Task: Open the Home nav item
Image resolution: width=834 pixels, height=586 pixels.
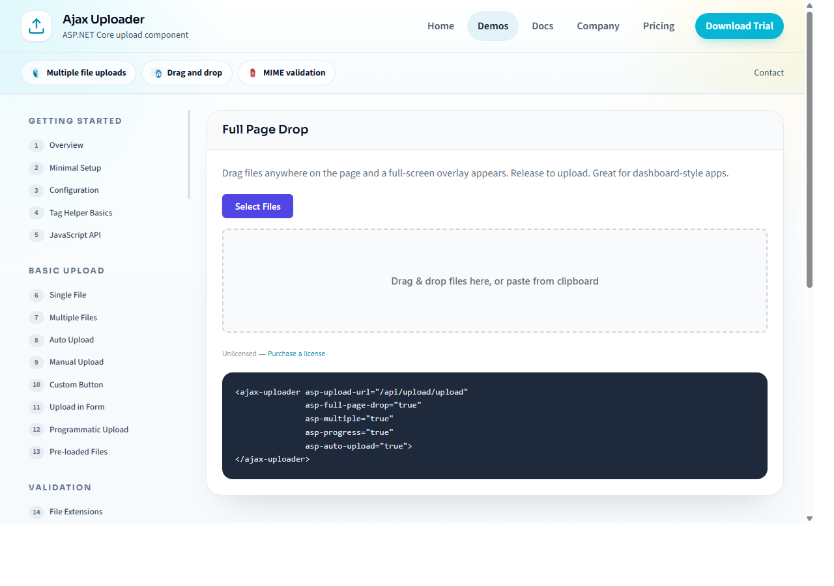Action: tap(440, 26)
